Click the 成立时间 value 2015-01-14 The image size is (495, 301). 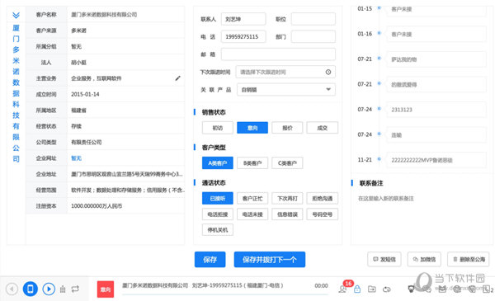tap(85, 94)
